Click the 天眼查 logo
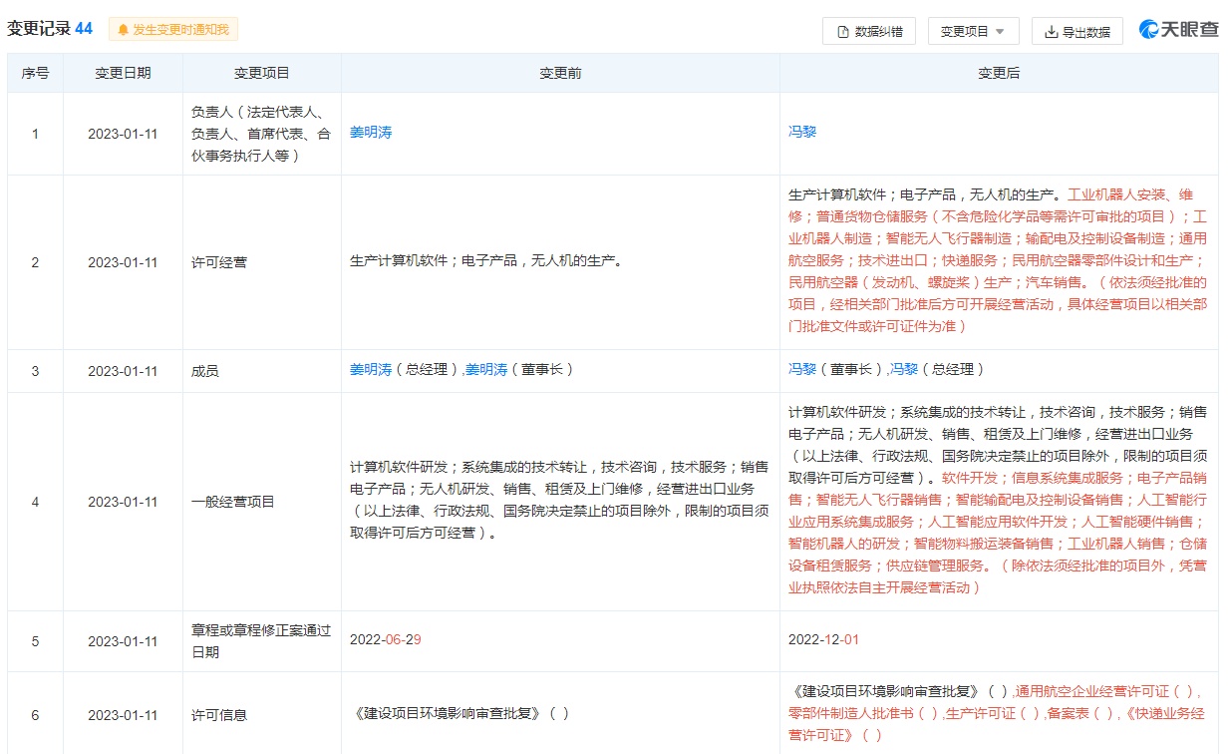 click(1178, 30)
